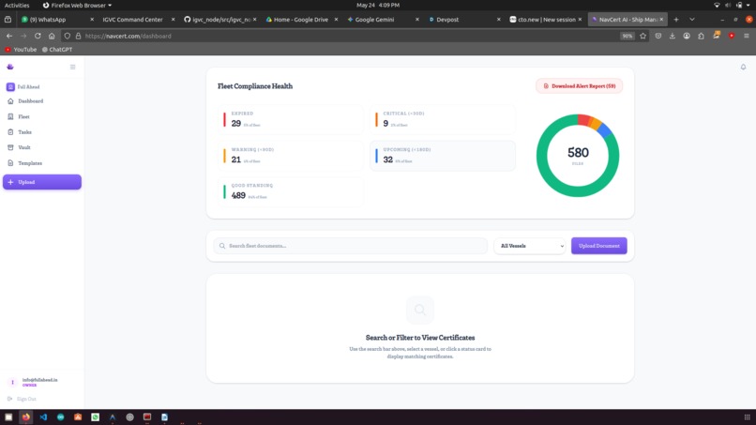Viewport: 756px width, 425px height.
Task: Switch to the Devpost tab
Action: 464,20
